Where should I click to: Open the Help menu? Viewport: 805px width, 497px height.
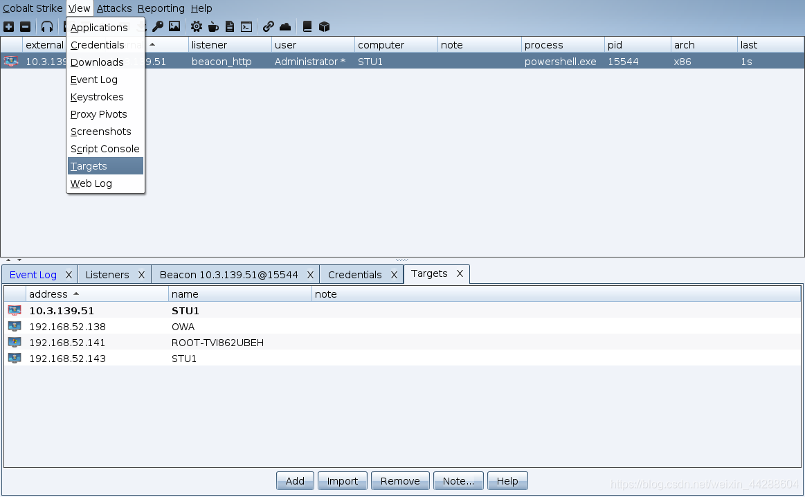(x=201, y=8)
